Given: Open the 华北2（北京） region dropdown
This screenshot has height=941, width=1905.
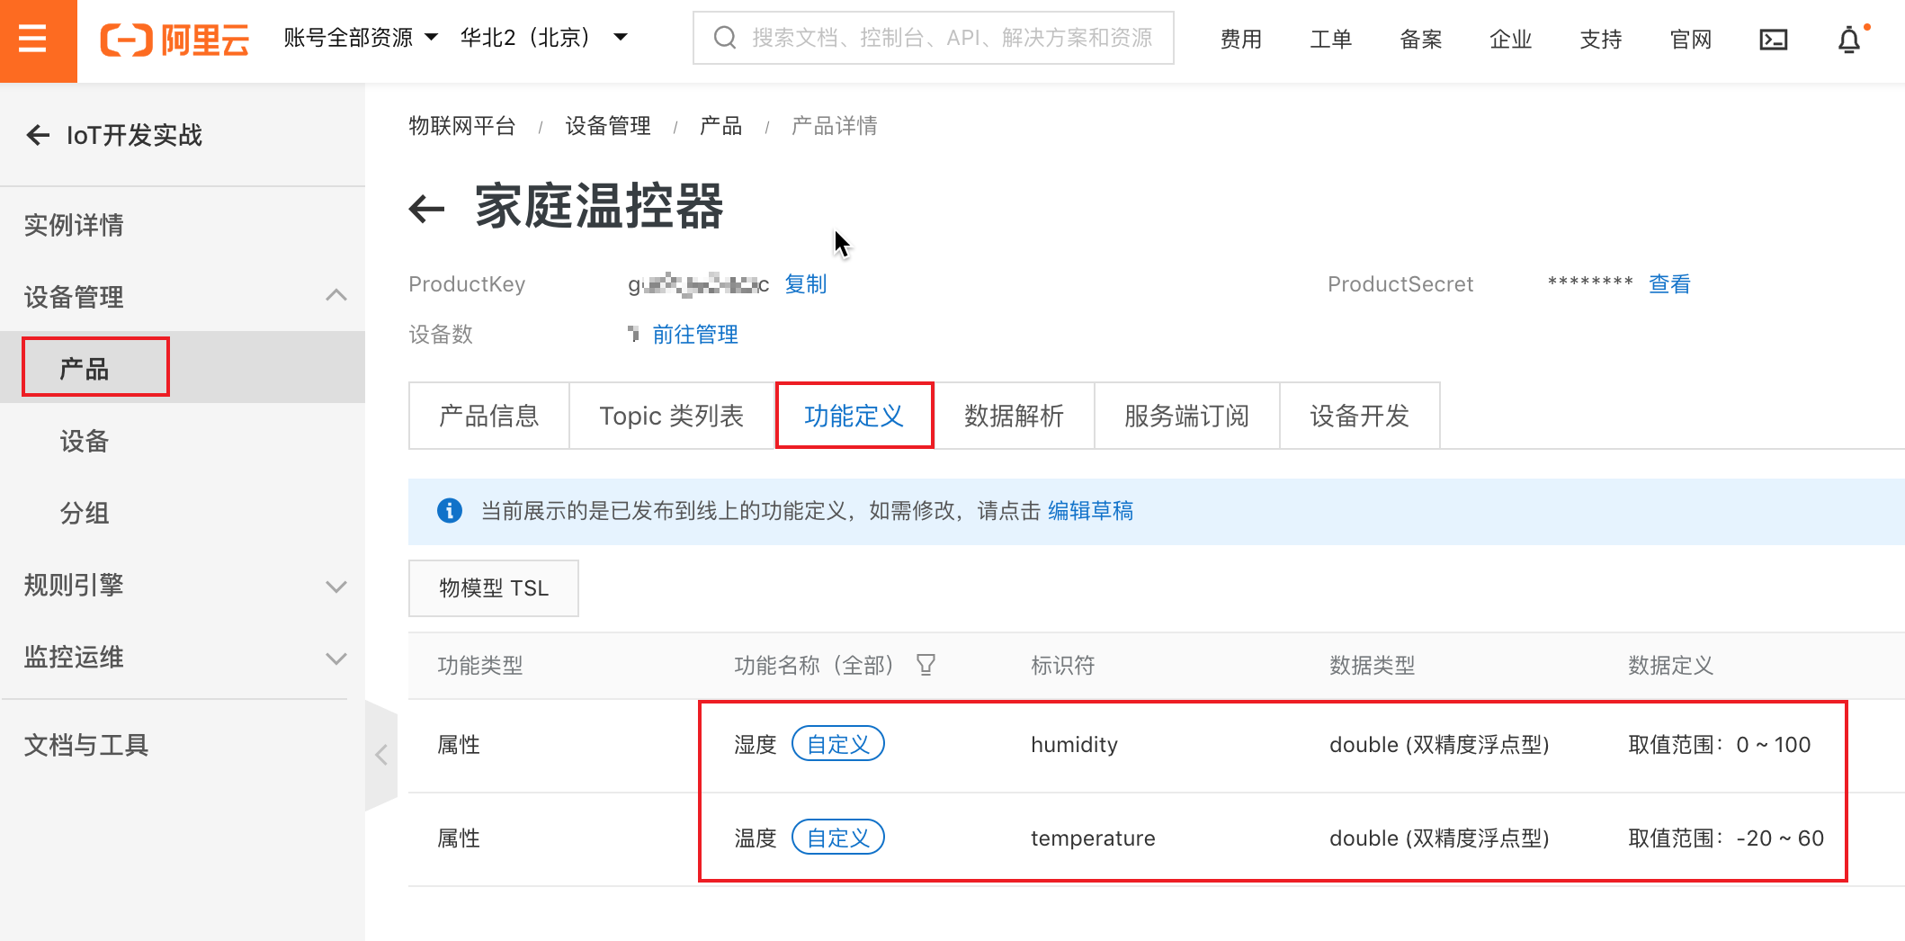Looking at the screenshot, I should [543, 38].
